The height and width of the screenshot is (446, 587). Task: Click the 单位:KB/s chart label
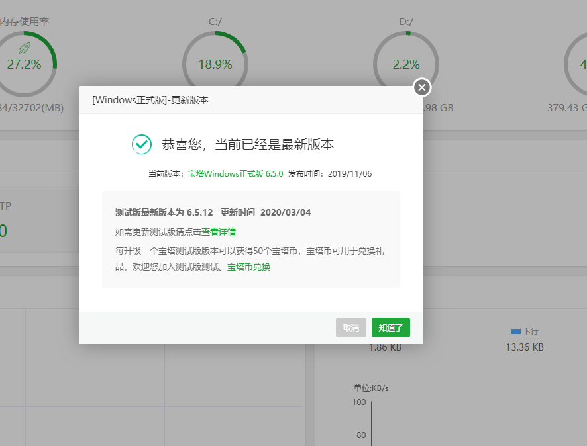tap(371, 388)
